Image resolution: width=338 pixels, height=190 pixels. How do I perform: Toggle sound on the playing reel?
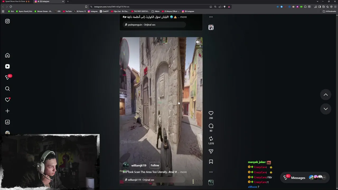pos(198,42)
